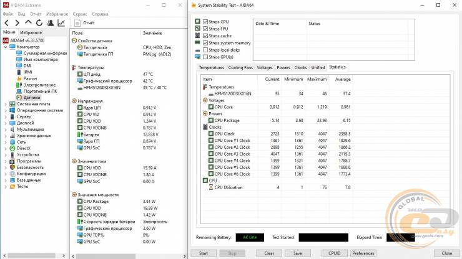
Task: Click the Stress GPU(s) monitor icon
Action: pos(197,57)
